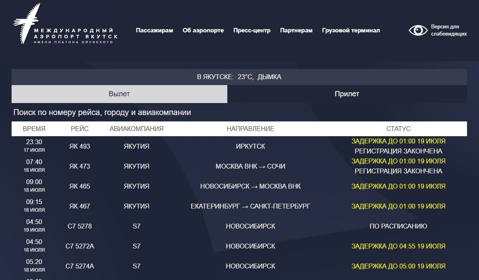Viewport: 479px width, 280px height.
Task: Click РЕГИСТРАЦИЯ ЗАКОНЧЕНА in ЯК 493 row
Action: [398, 151]
